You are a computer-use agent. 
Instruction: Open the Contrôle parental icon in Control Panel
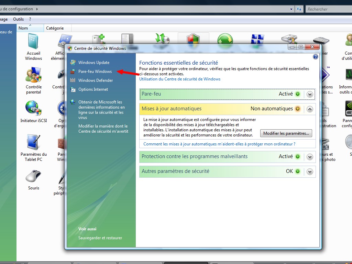(x=33, y=75)
